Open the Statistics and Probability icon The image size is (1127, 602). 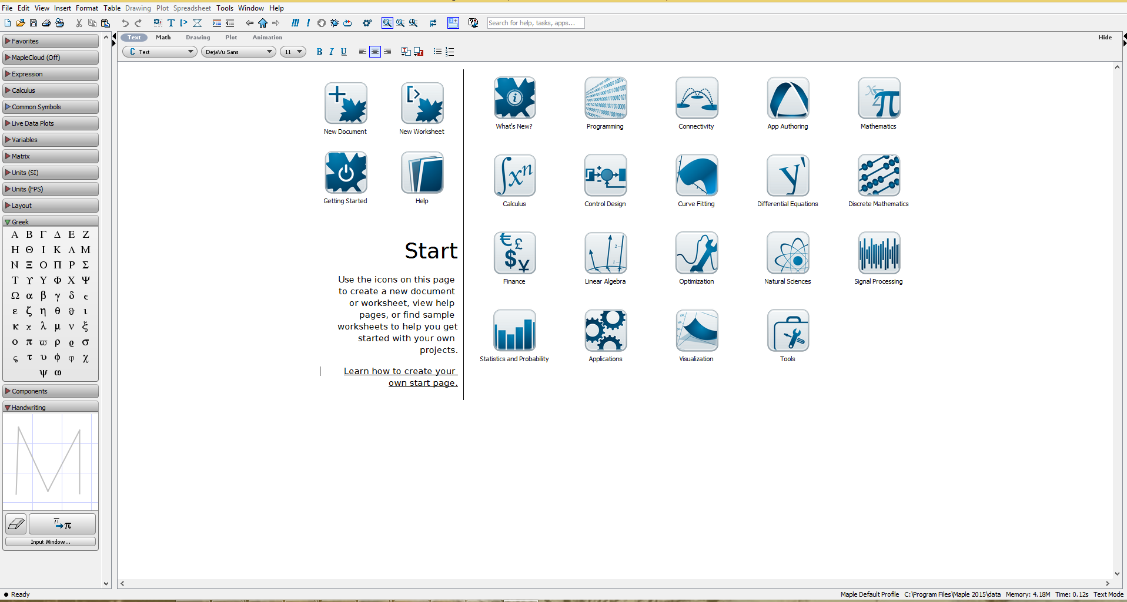click(x=514, y=331)
